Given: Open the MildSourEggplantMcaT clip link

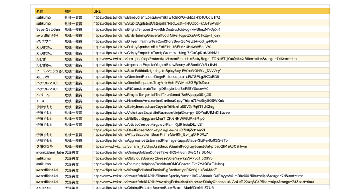Looking at the screenshot, I should pyautogui.click(x=149, y=118).
